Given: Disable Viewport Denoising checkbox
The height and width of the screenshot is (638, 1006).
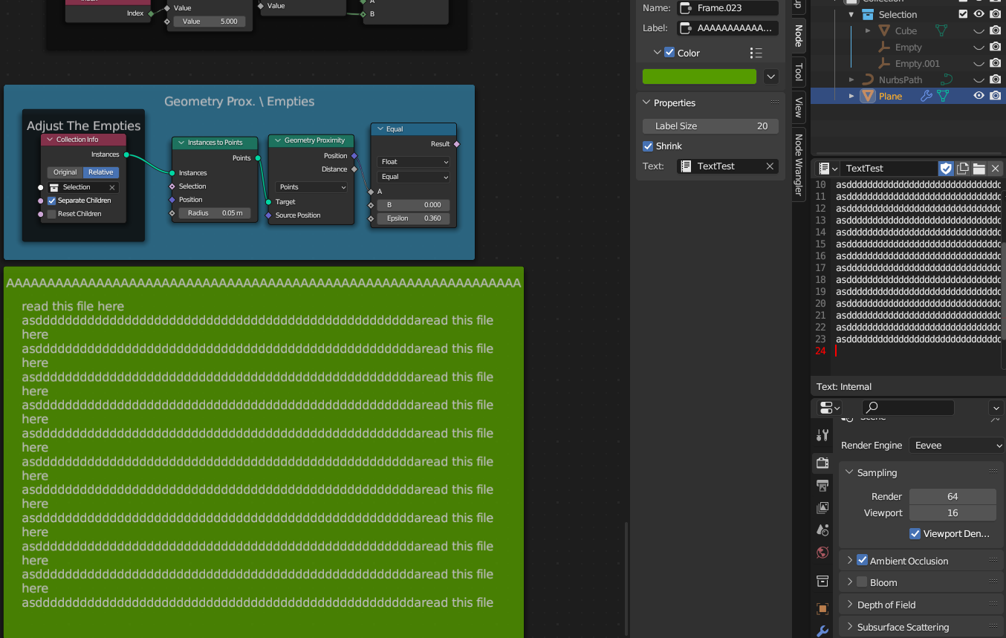Looking at the screenshot, I should point(915,533).
